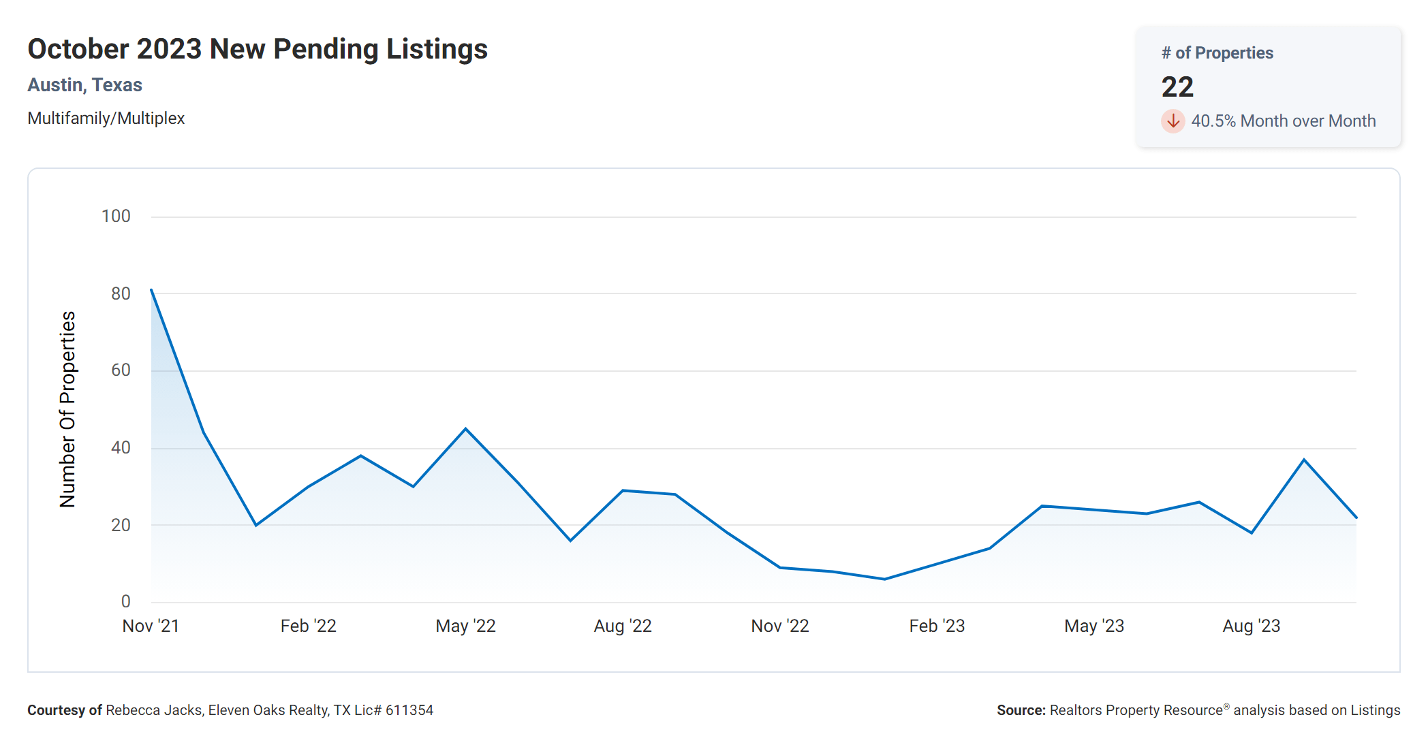Image resolution: width=1428 pixels, height=749 pixels.
Task: Click the Nov '21 x-axis label
Action: pyautogui.click(x=151, y=626)
